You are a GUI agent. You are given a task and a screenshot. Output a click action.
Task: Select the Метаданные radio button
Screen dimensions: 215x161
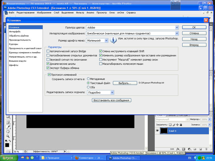click(88, 79)
